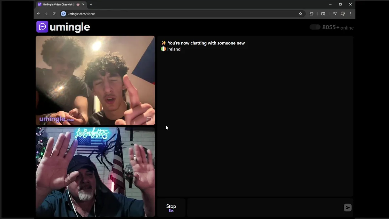Open the Extensions puzzle icon
The height and width of the screenshot is (219, 389).
(x=312, y=14)
